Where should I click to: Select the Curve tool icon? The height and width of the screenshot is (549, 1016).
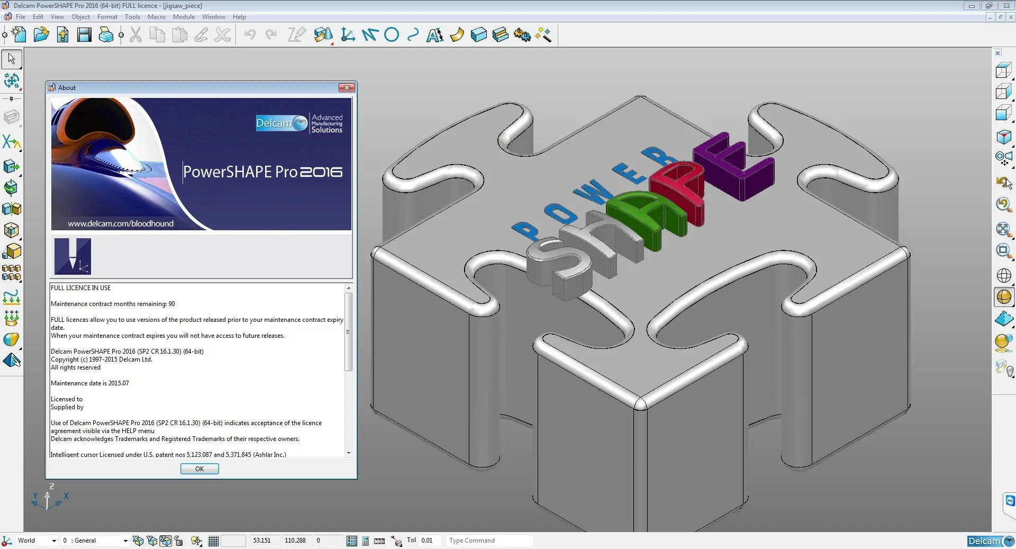pyautogui.click(x=413, y=35)
